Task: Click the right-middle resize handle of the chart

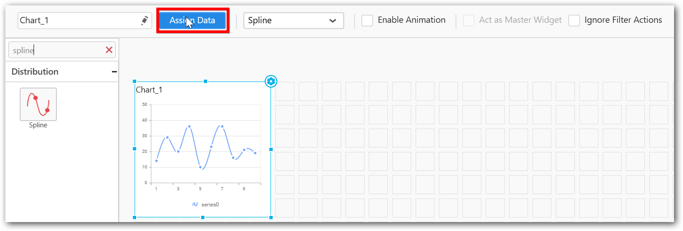Action: tap(271, 149)
